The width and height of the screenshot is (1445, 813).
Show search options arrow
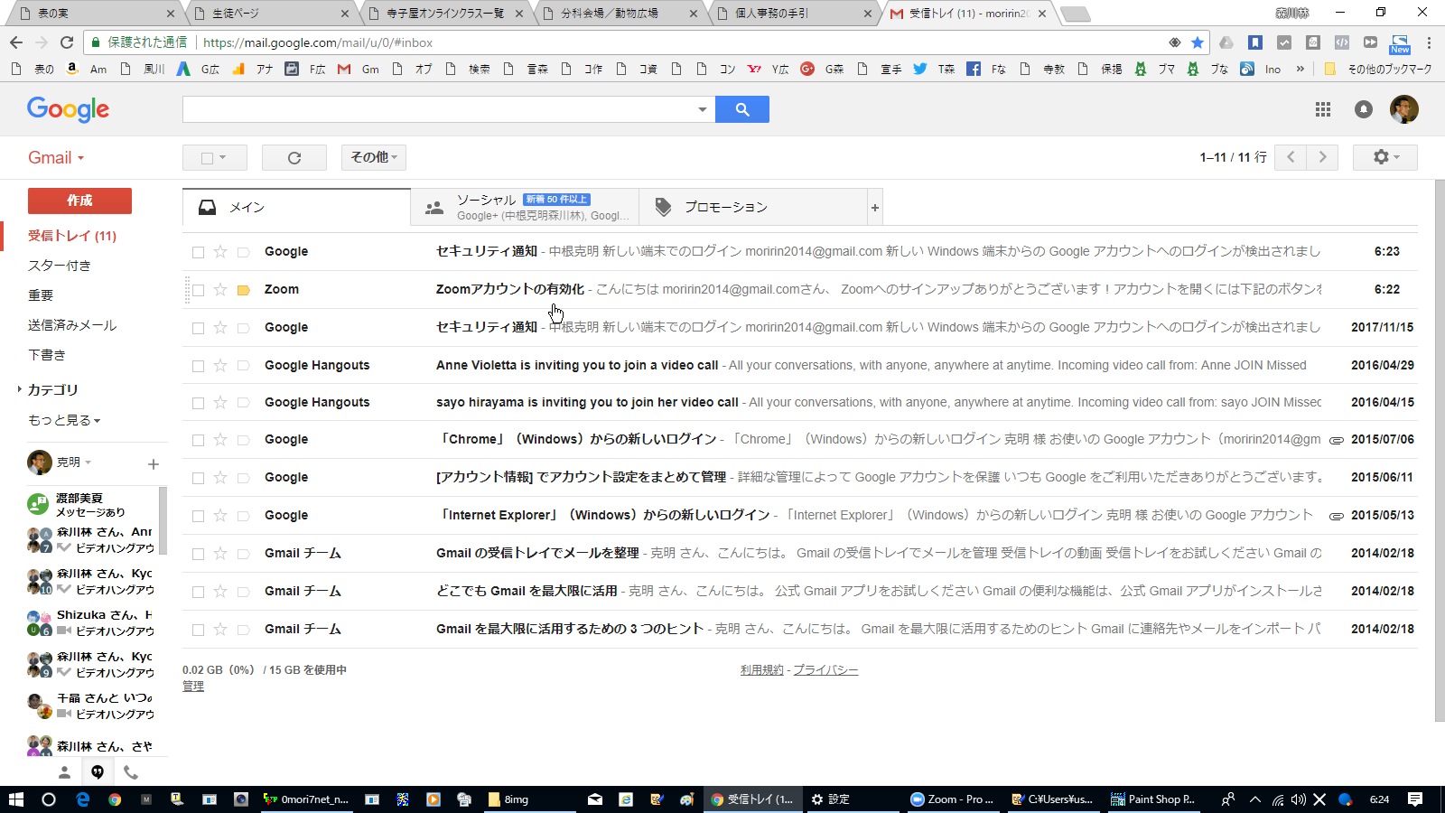tap(702, 109)
